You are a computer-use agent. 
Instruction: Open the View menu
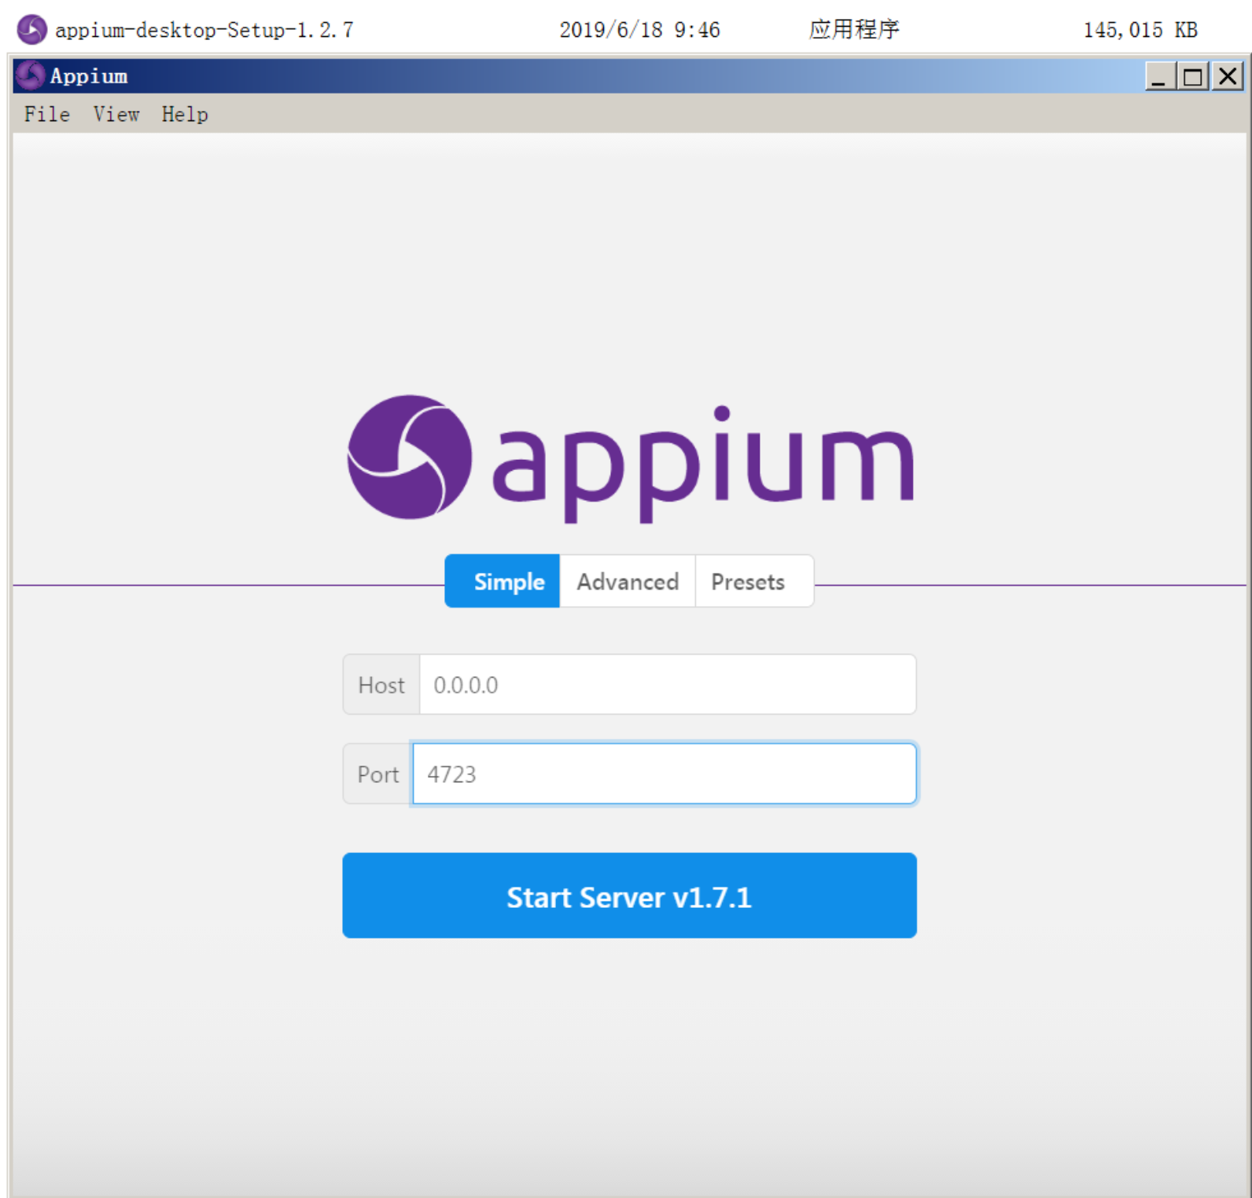(116, 114)
